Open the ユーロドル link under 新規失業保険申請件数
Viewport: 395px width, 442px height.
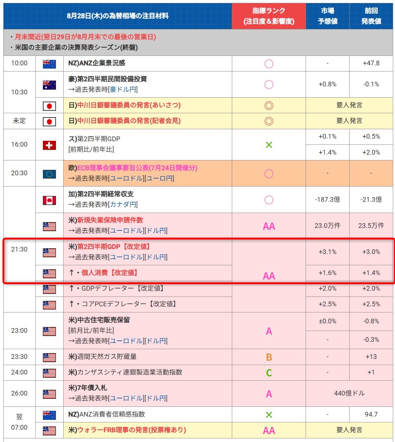126,231
